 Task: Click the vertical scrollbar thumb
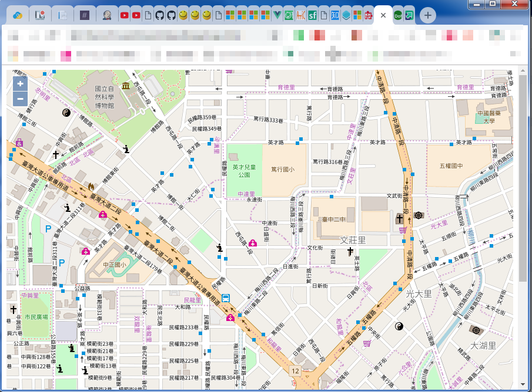(x=523, y=178)
